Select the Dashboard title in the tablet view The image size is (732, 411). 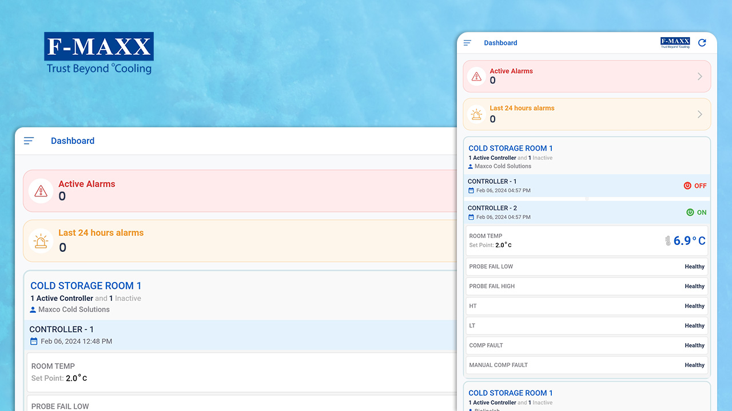pyautogui.click(x=73, y=141)
